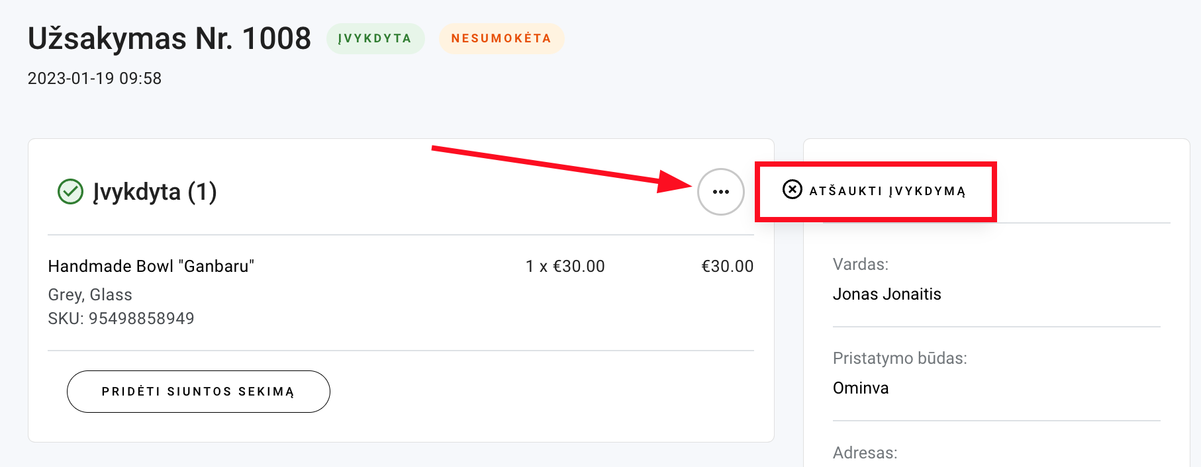The width and height of the screenshot is (1201, 467).
Task: Click the orange "Nesumokėta" status badge
Action: tap(501, 38)
